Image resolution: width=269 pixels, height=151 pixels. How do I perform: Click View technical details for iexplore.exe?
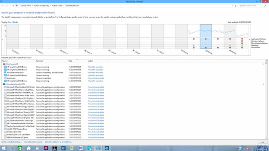click(x=96, y=78)
